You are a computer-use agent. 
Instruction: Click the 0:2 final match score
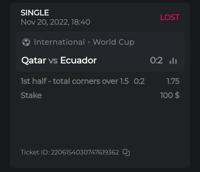tap(156, 61)
